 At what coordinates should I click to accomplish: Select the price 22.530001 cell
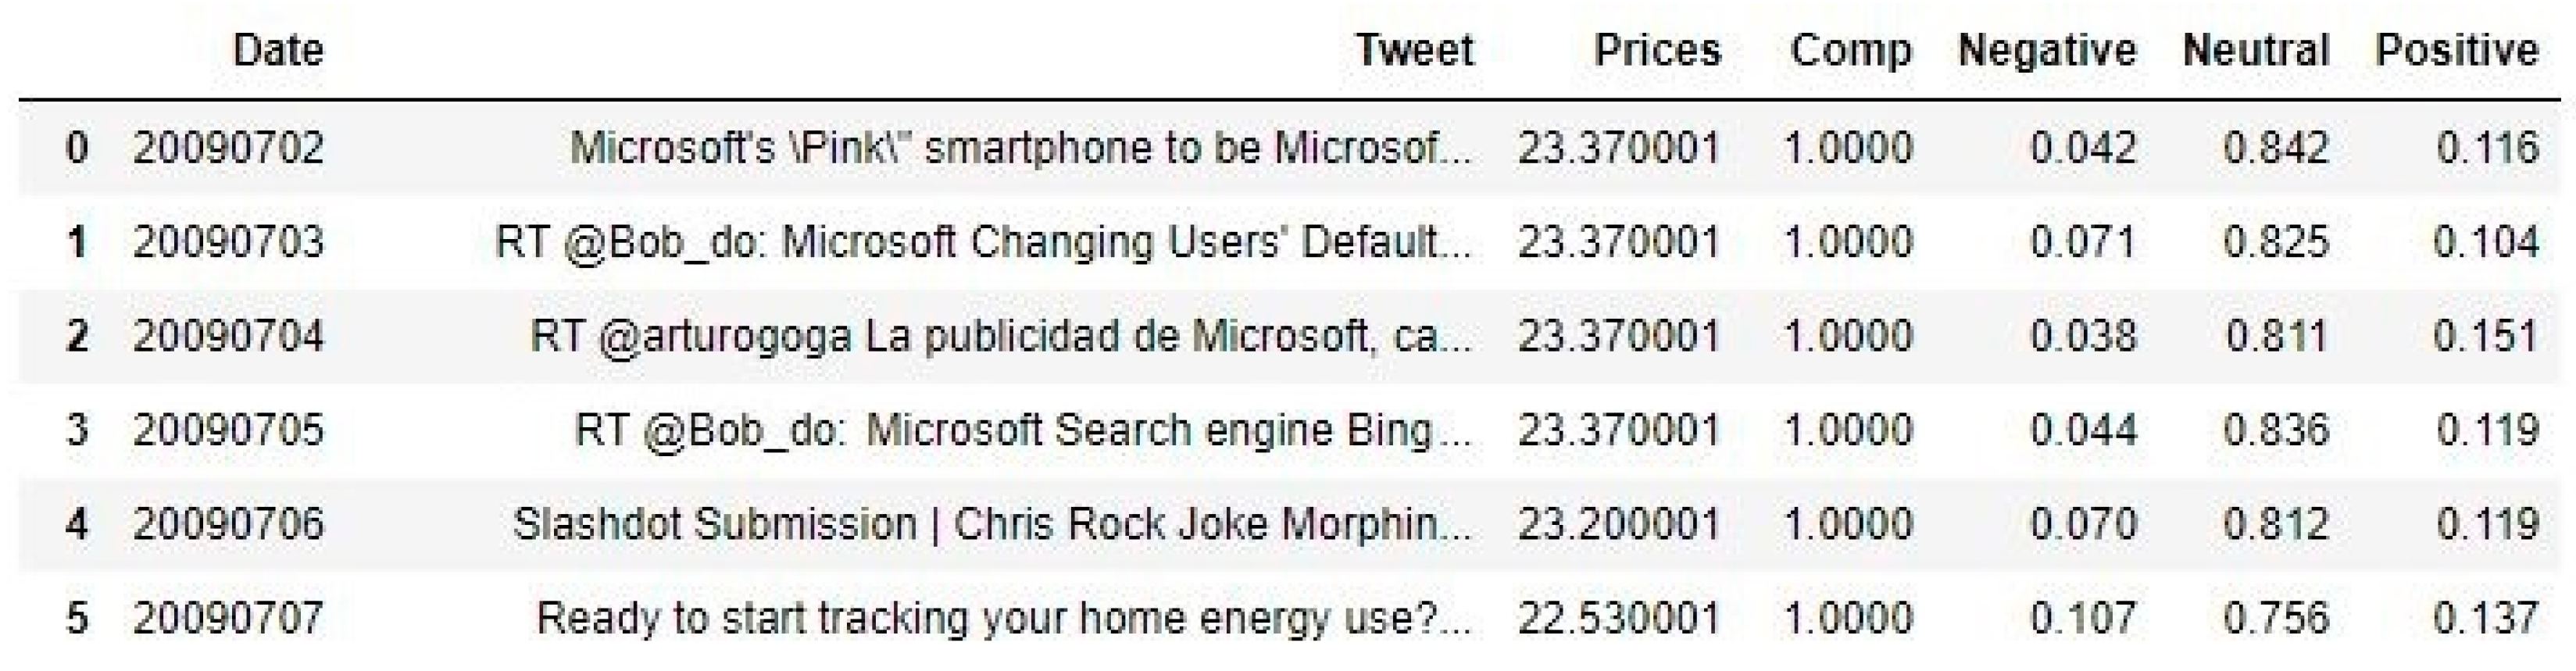click(x=1618, y=618)
